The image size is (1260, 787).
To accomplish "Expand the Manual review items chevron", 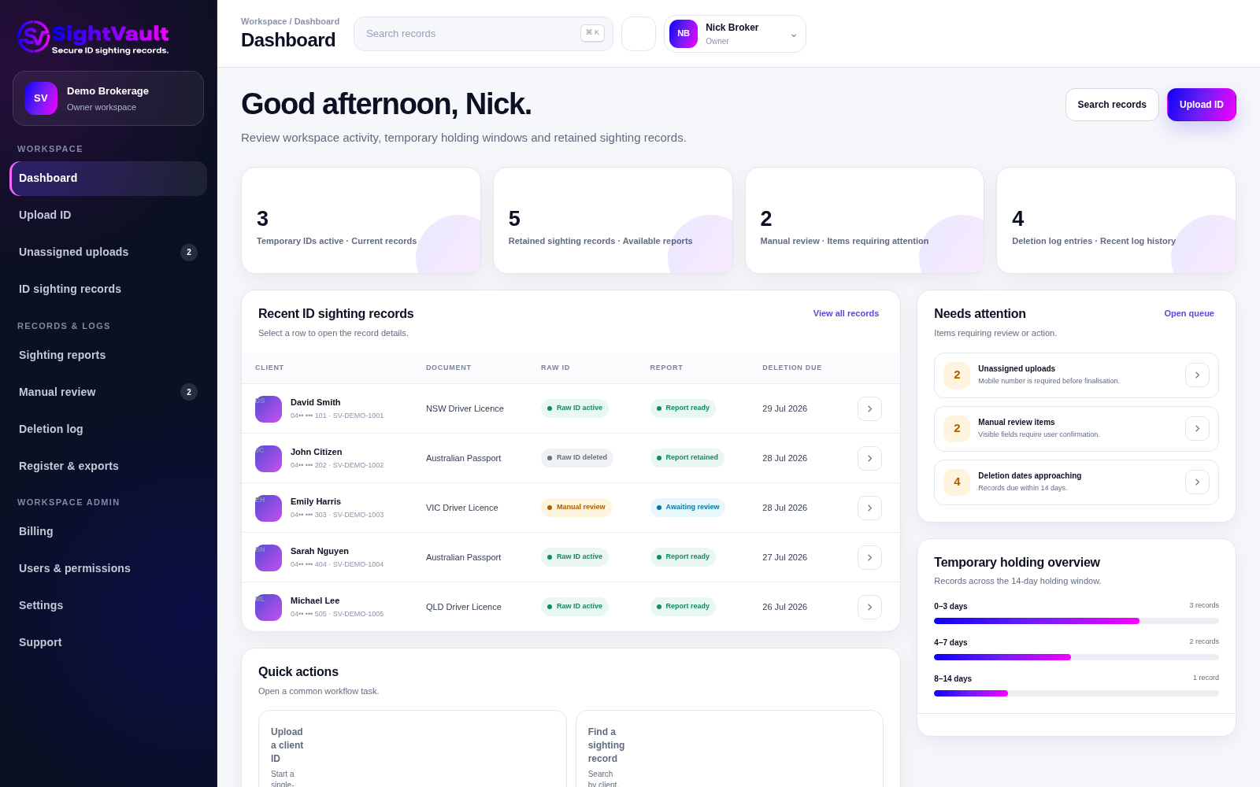I will 1197,429.
